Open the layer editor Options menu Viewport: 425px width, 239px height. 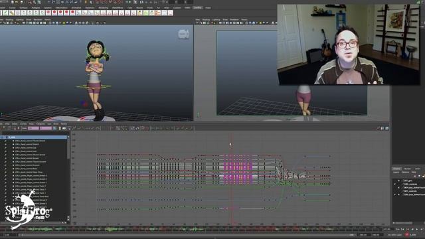tap(406, 173)
